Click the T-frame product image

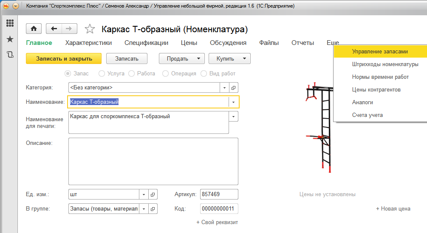point(320,128)
